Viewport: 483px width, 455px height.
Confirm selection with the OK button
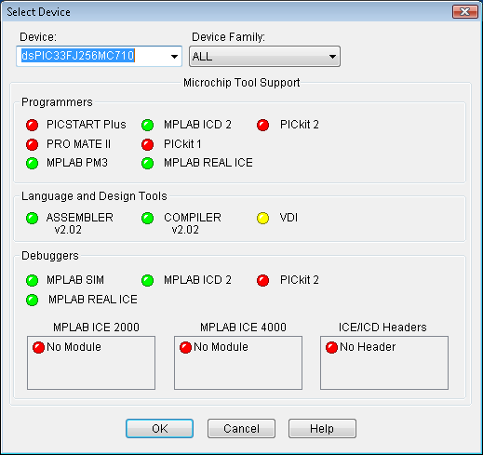tap(159, 429)
